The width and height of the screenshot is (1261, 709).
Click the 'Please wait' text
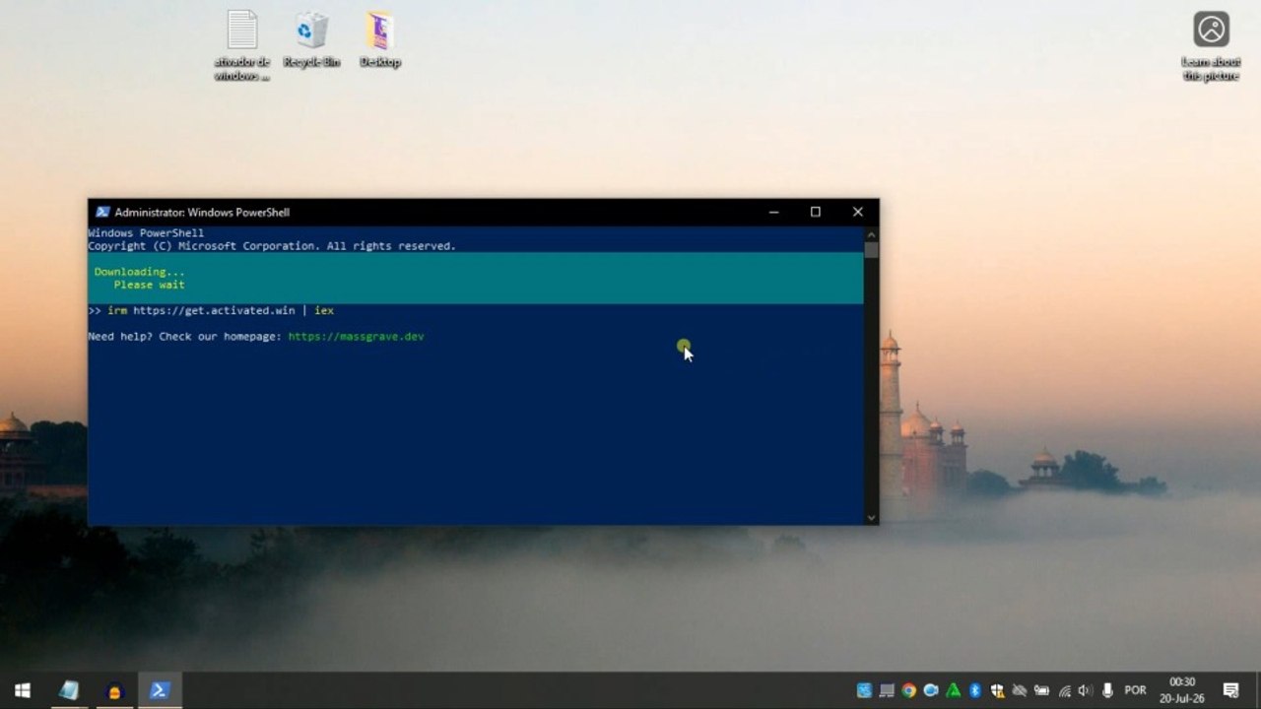click(x=149, y=285)
